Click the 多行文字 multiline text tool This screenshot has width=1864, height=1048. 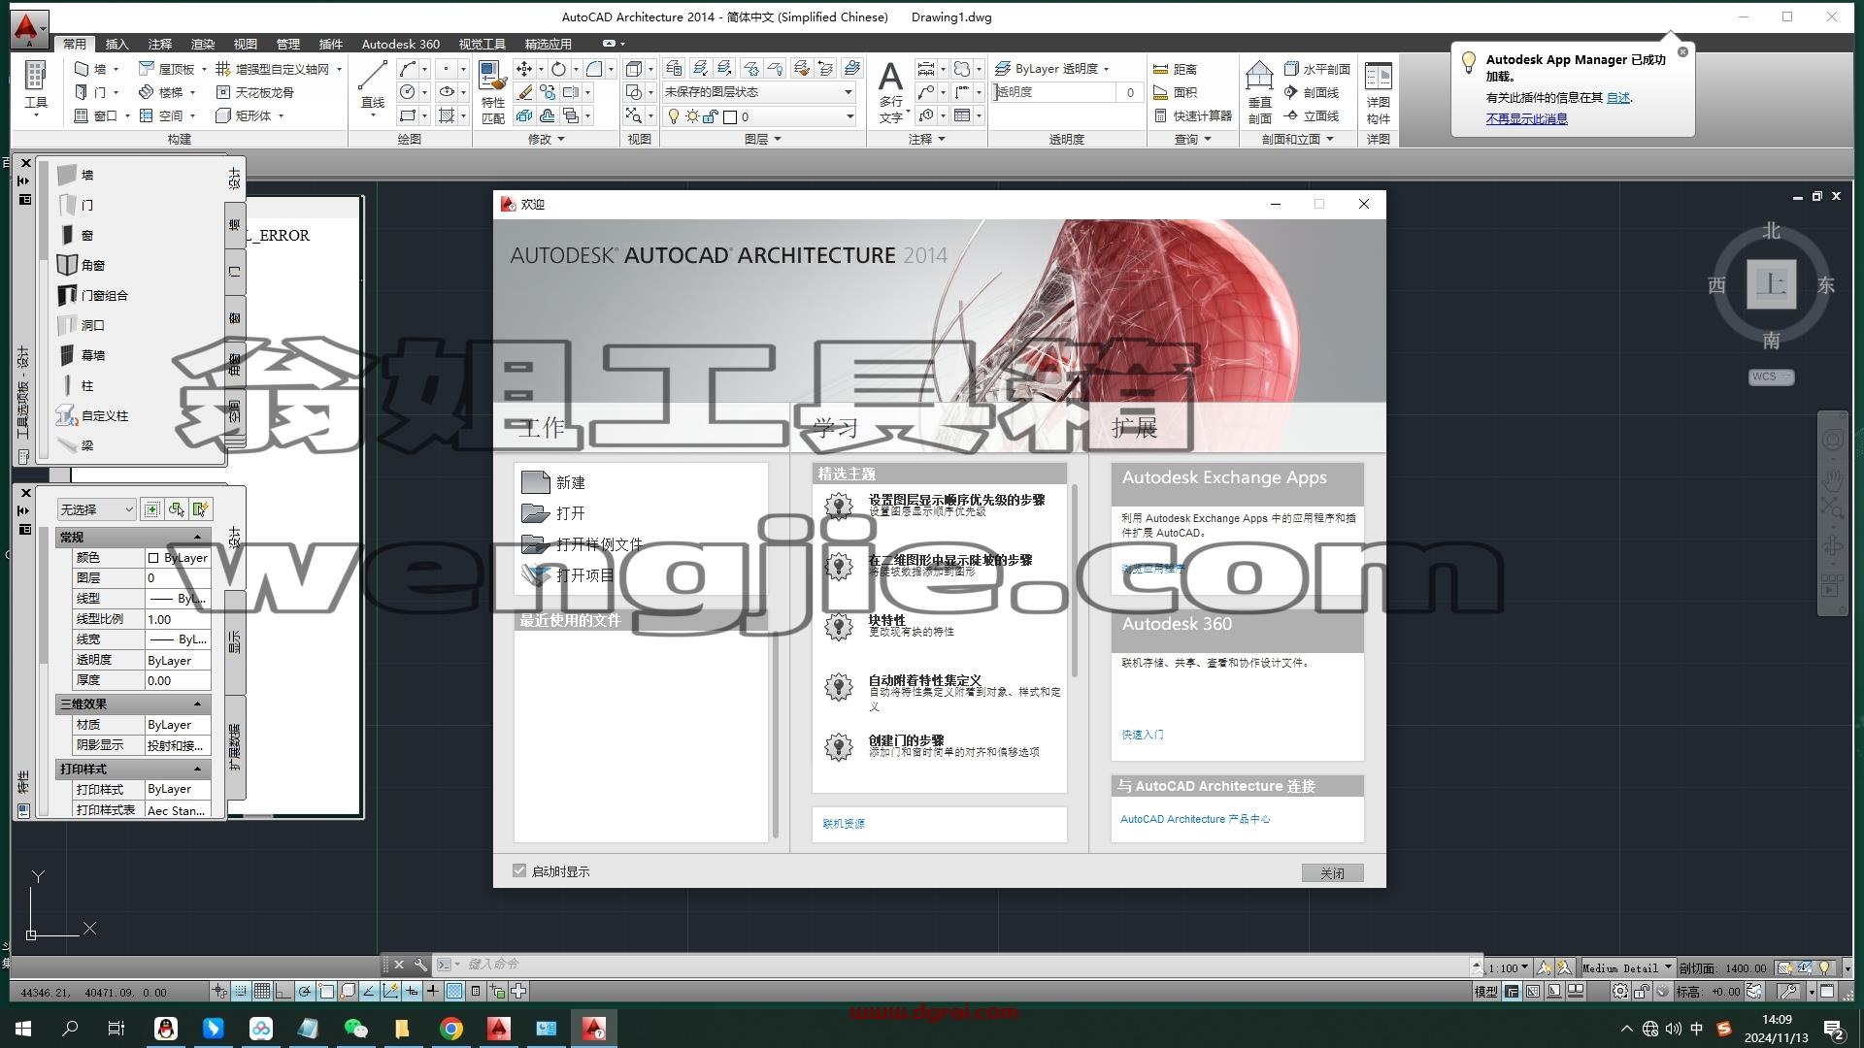tap(890, 91)
